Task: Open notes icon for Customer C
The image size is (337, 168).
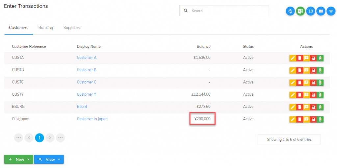Action: point(306,83)
